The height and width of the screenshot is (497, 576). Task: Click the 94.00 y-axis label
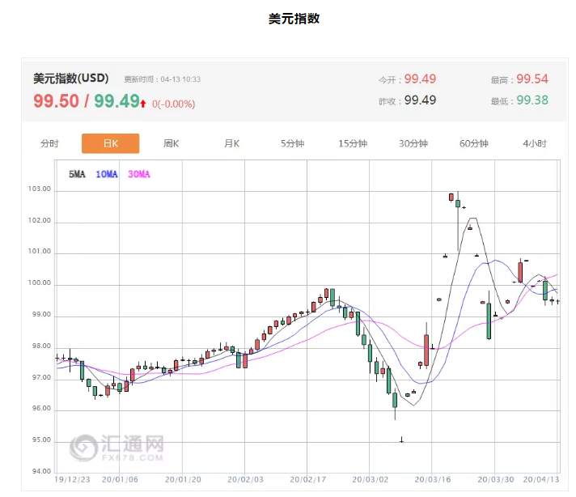pos(41,471)
